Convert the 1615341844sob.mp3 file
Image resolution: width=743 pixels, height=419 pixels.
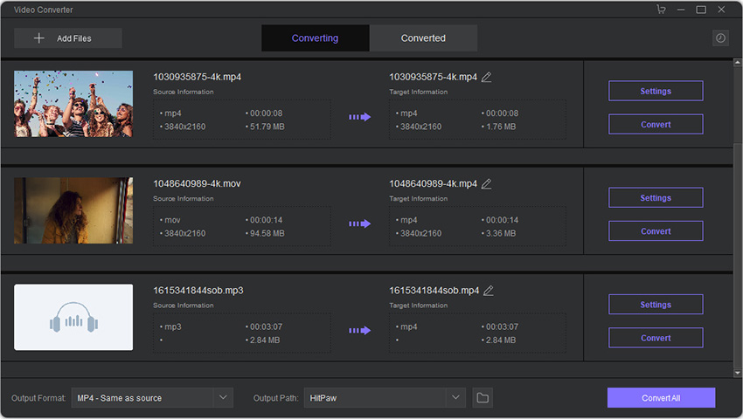pos(656,338)
